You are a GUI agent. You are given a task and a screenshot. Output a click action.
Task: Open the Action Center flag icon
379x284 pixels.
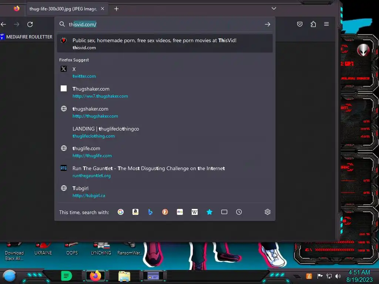320,276
